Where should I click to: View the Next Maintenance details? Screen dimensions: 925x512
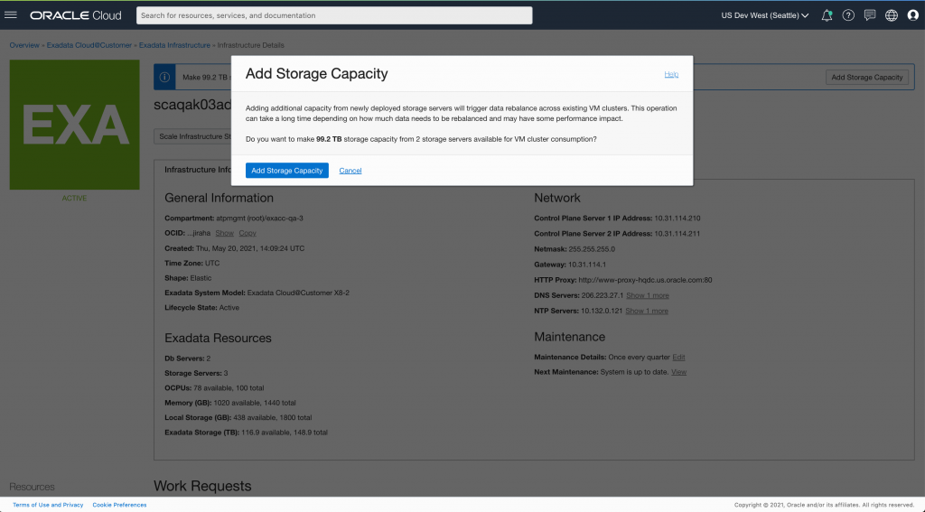678,372
